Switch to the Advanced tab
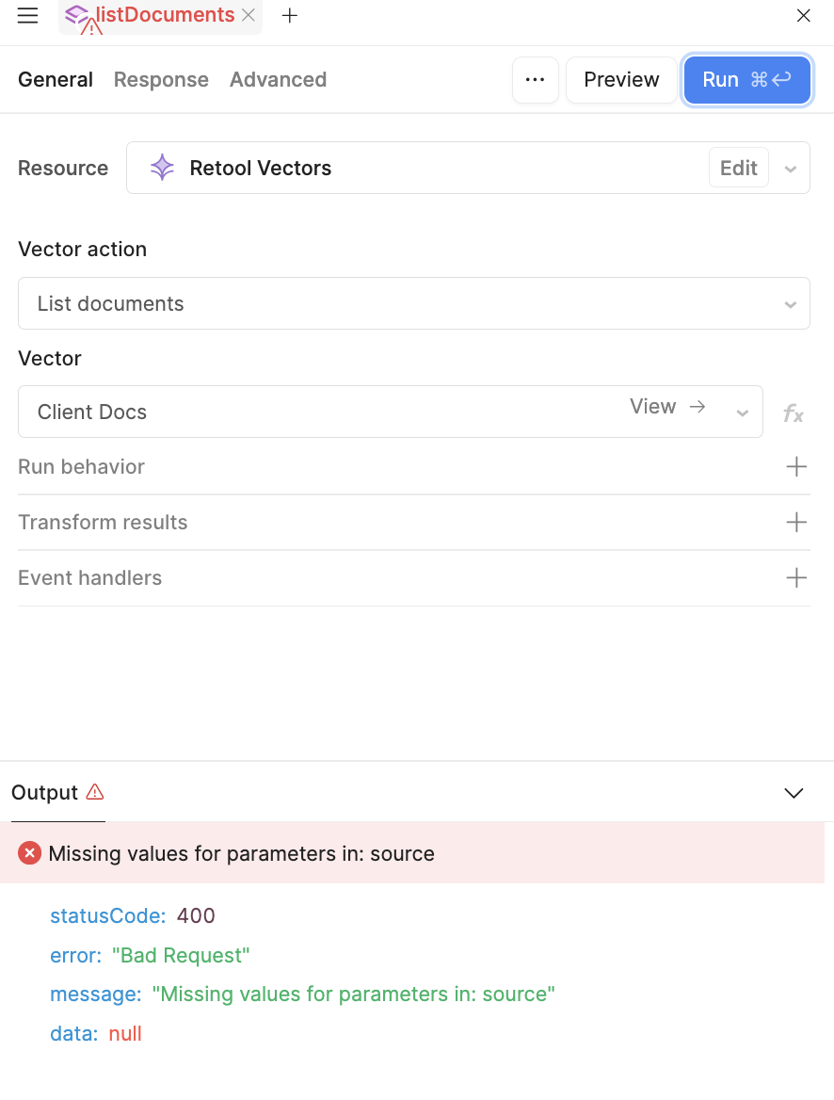The image size is (834, 1100). coord(278,80)
